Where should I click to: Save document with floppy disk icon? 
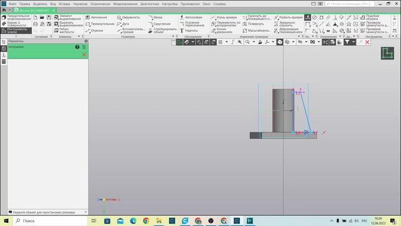49,18
